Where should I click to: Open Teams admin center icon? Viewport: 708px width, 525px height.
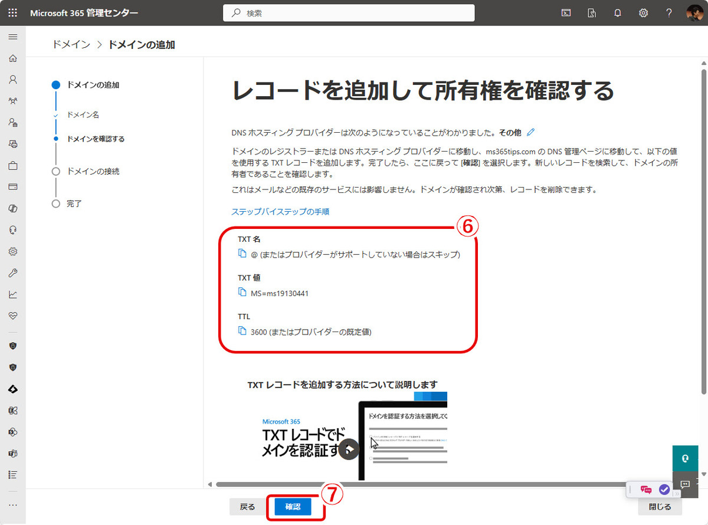point(12,453)
